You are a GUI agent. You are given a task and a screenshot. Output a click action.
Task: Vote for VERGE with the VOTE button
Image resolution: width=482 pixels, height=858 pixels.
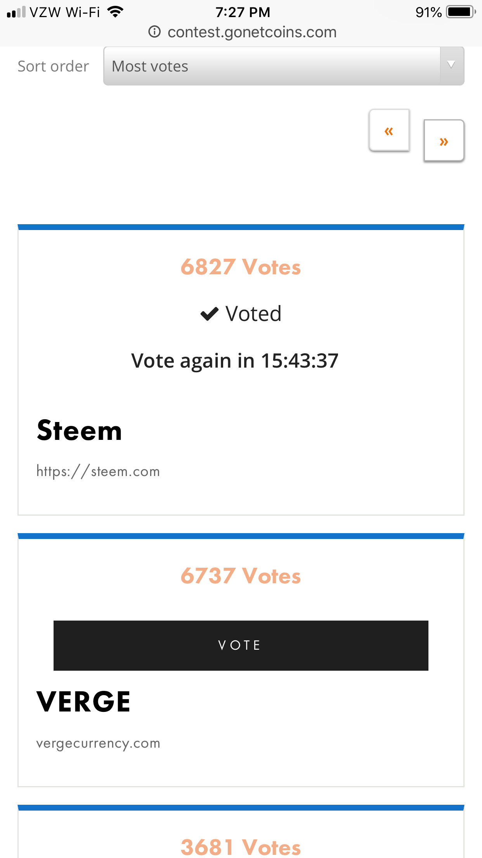(241, 645)
